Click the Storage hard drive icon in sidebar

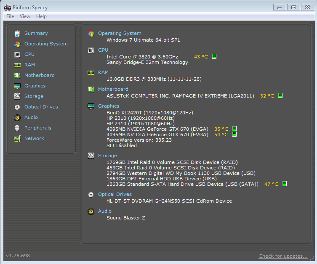click(x=17, y=96)
